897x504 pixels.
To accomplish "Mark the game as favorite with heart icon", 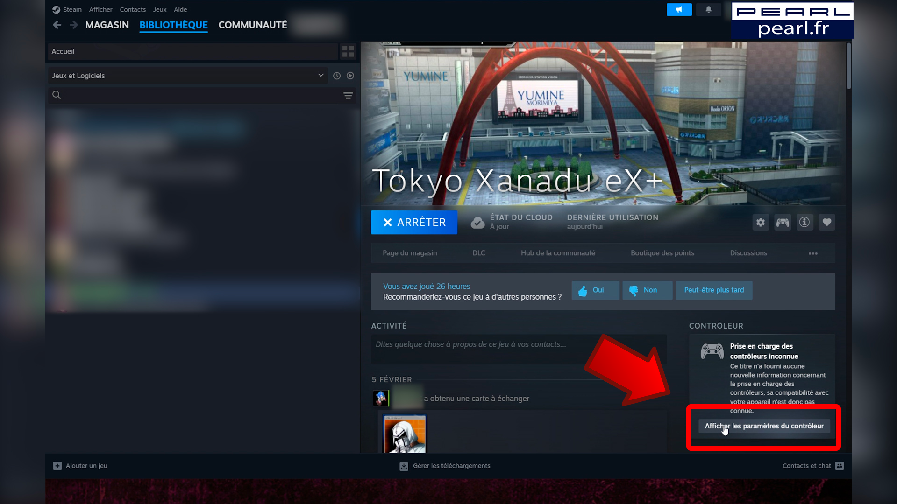I will (x=827, y=222).
